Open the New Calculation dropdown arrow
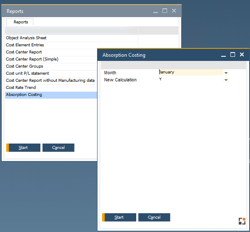This screenshot has width=250, height=232. [x=226, y=80]
